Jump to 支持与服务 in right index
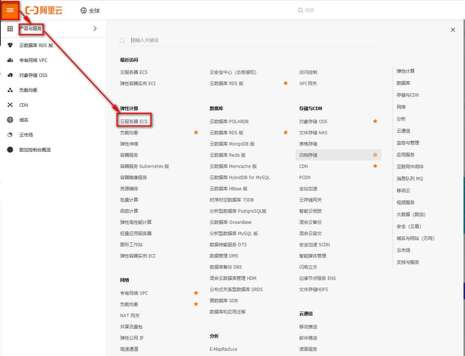 (x=408, y=262)
